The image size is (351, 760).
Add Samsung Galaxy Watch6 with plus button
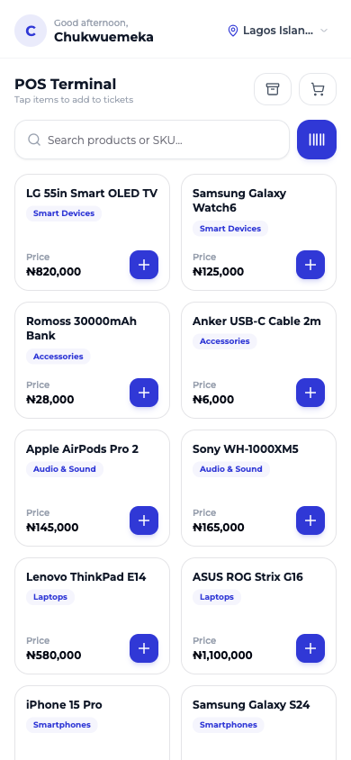click(x=310, y=265)
